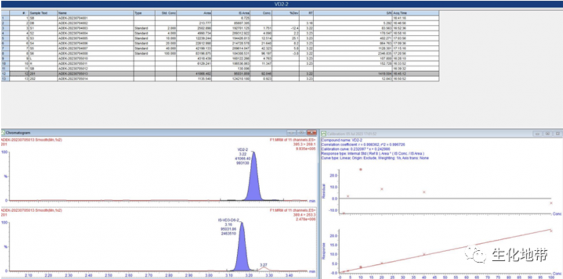This screenshot has height=279, width=563.
Task: Minimize the Calibration window
Action: 538,133
